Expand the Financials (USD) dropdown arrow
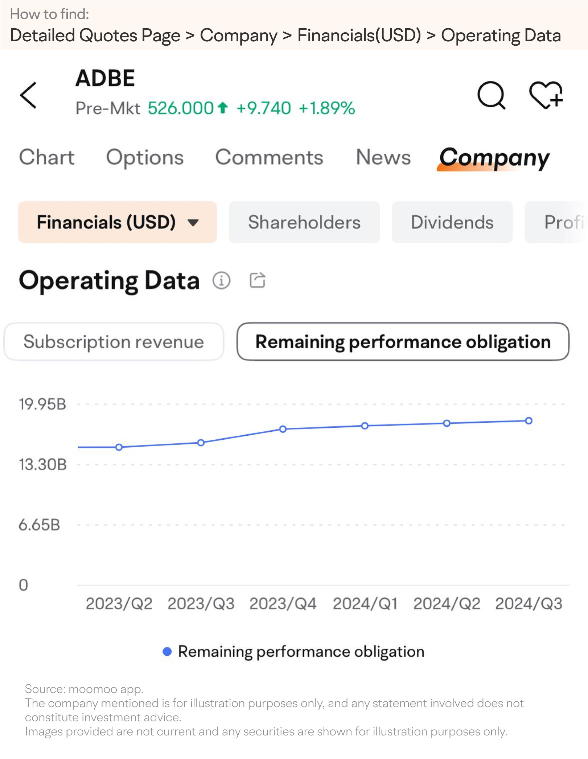The width and height of the screenshot is (588, 759). [x=193, y=222]
